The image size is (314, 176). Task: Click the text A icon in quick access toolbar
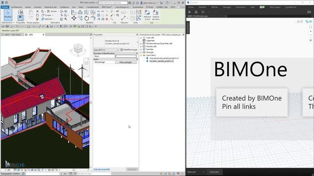[x=48, y=26]
